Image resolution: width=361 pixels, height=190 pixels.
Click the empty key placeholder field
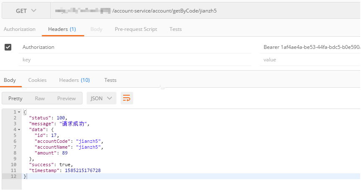pyautogui.click(x=135, y=60)
